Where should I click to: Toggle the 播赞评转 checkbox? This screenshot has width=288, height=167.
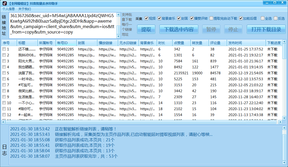[x=192, y=18]
